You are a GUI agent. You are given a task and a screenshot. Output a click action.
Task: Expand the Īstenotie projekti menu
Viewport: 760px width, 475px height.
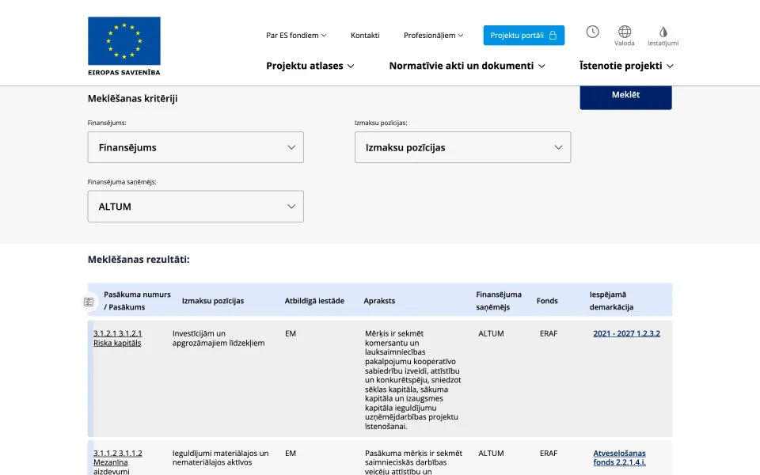coord(626,66)
